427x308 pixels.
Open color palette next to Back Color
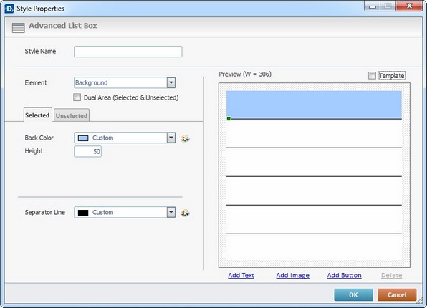(x=185, y=138)
